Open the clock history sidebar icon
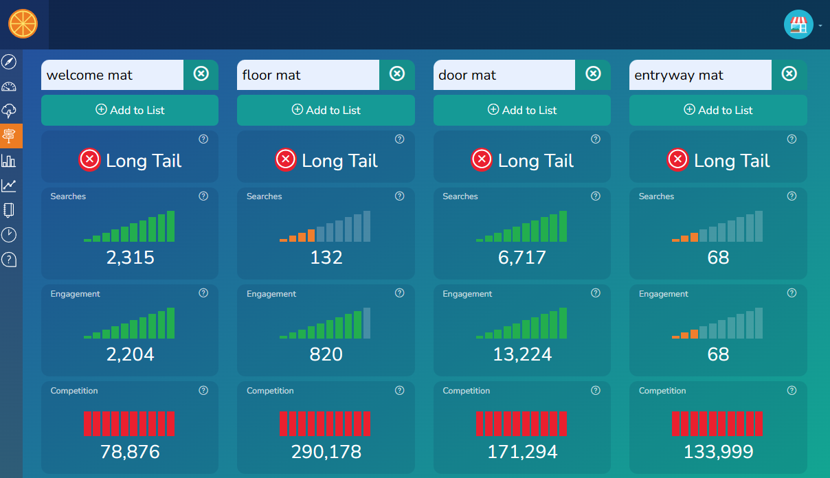 pos(9,235)
